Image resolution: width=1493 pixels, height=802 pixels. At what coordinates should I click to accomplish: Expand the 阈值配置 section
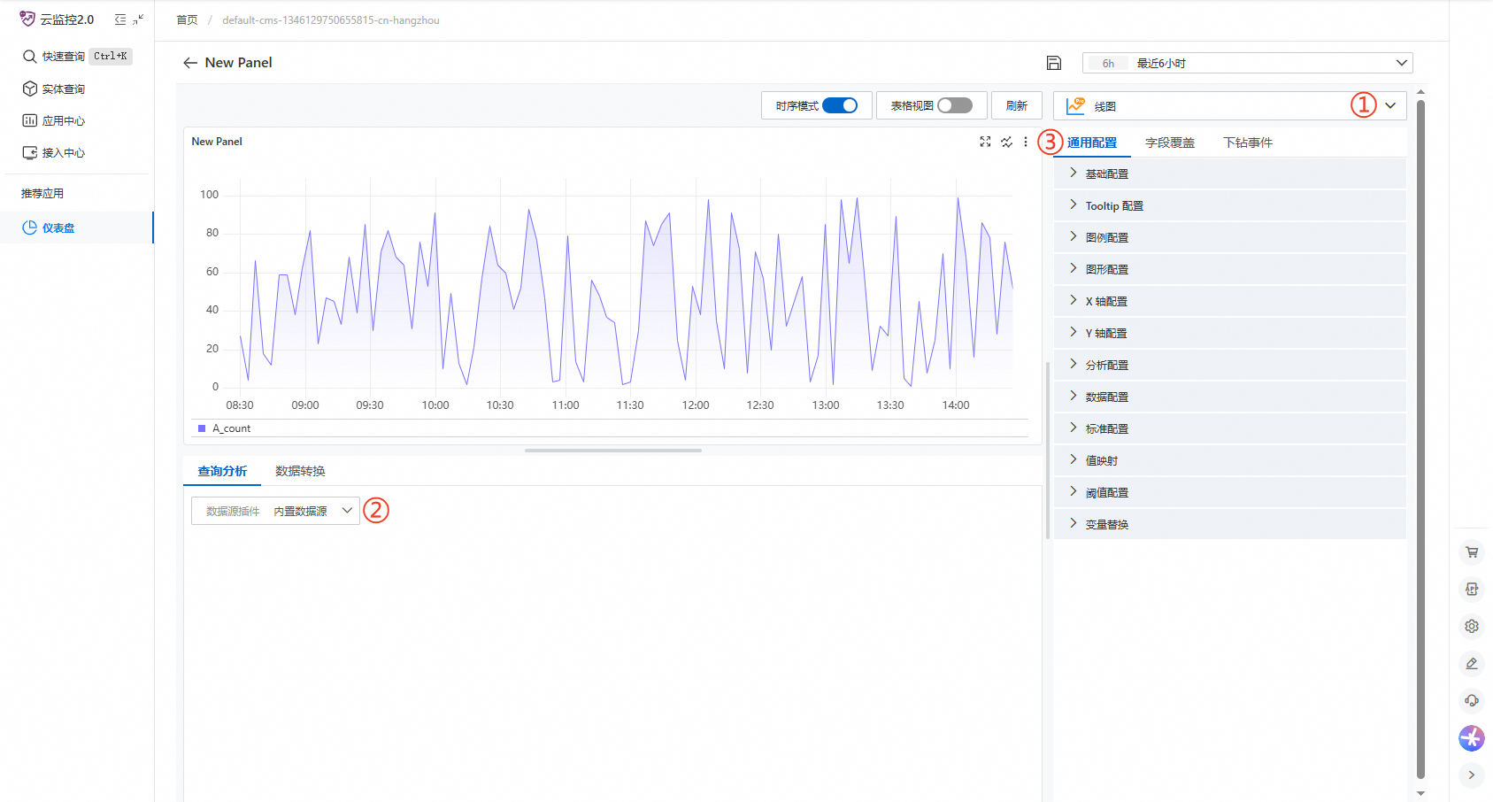(1229, 492)
